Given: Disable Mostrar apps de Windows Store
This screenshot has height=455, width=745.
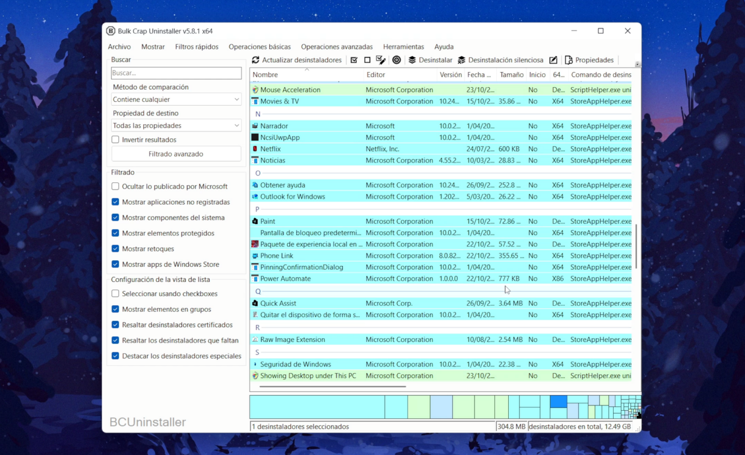Looking at the screenshot, I should coord(115,264).
